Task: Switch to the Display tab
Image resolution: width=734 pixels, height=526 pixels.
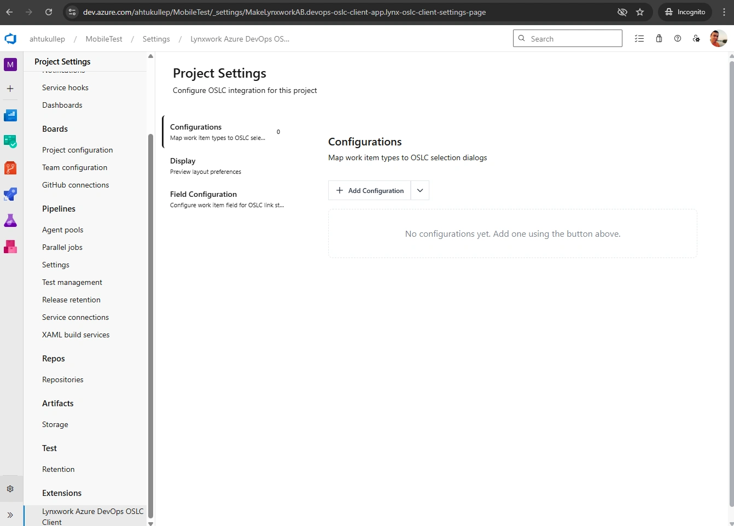Action: pyautogui.click(x=224, y=166)
